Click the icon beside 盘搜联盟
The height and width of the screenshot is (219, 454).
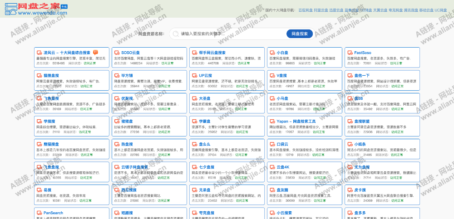350,121
